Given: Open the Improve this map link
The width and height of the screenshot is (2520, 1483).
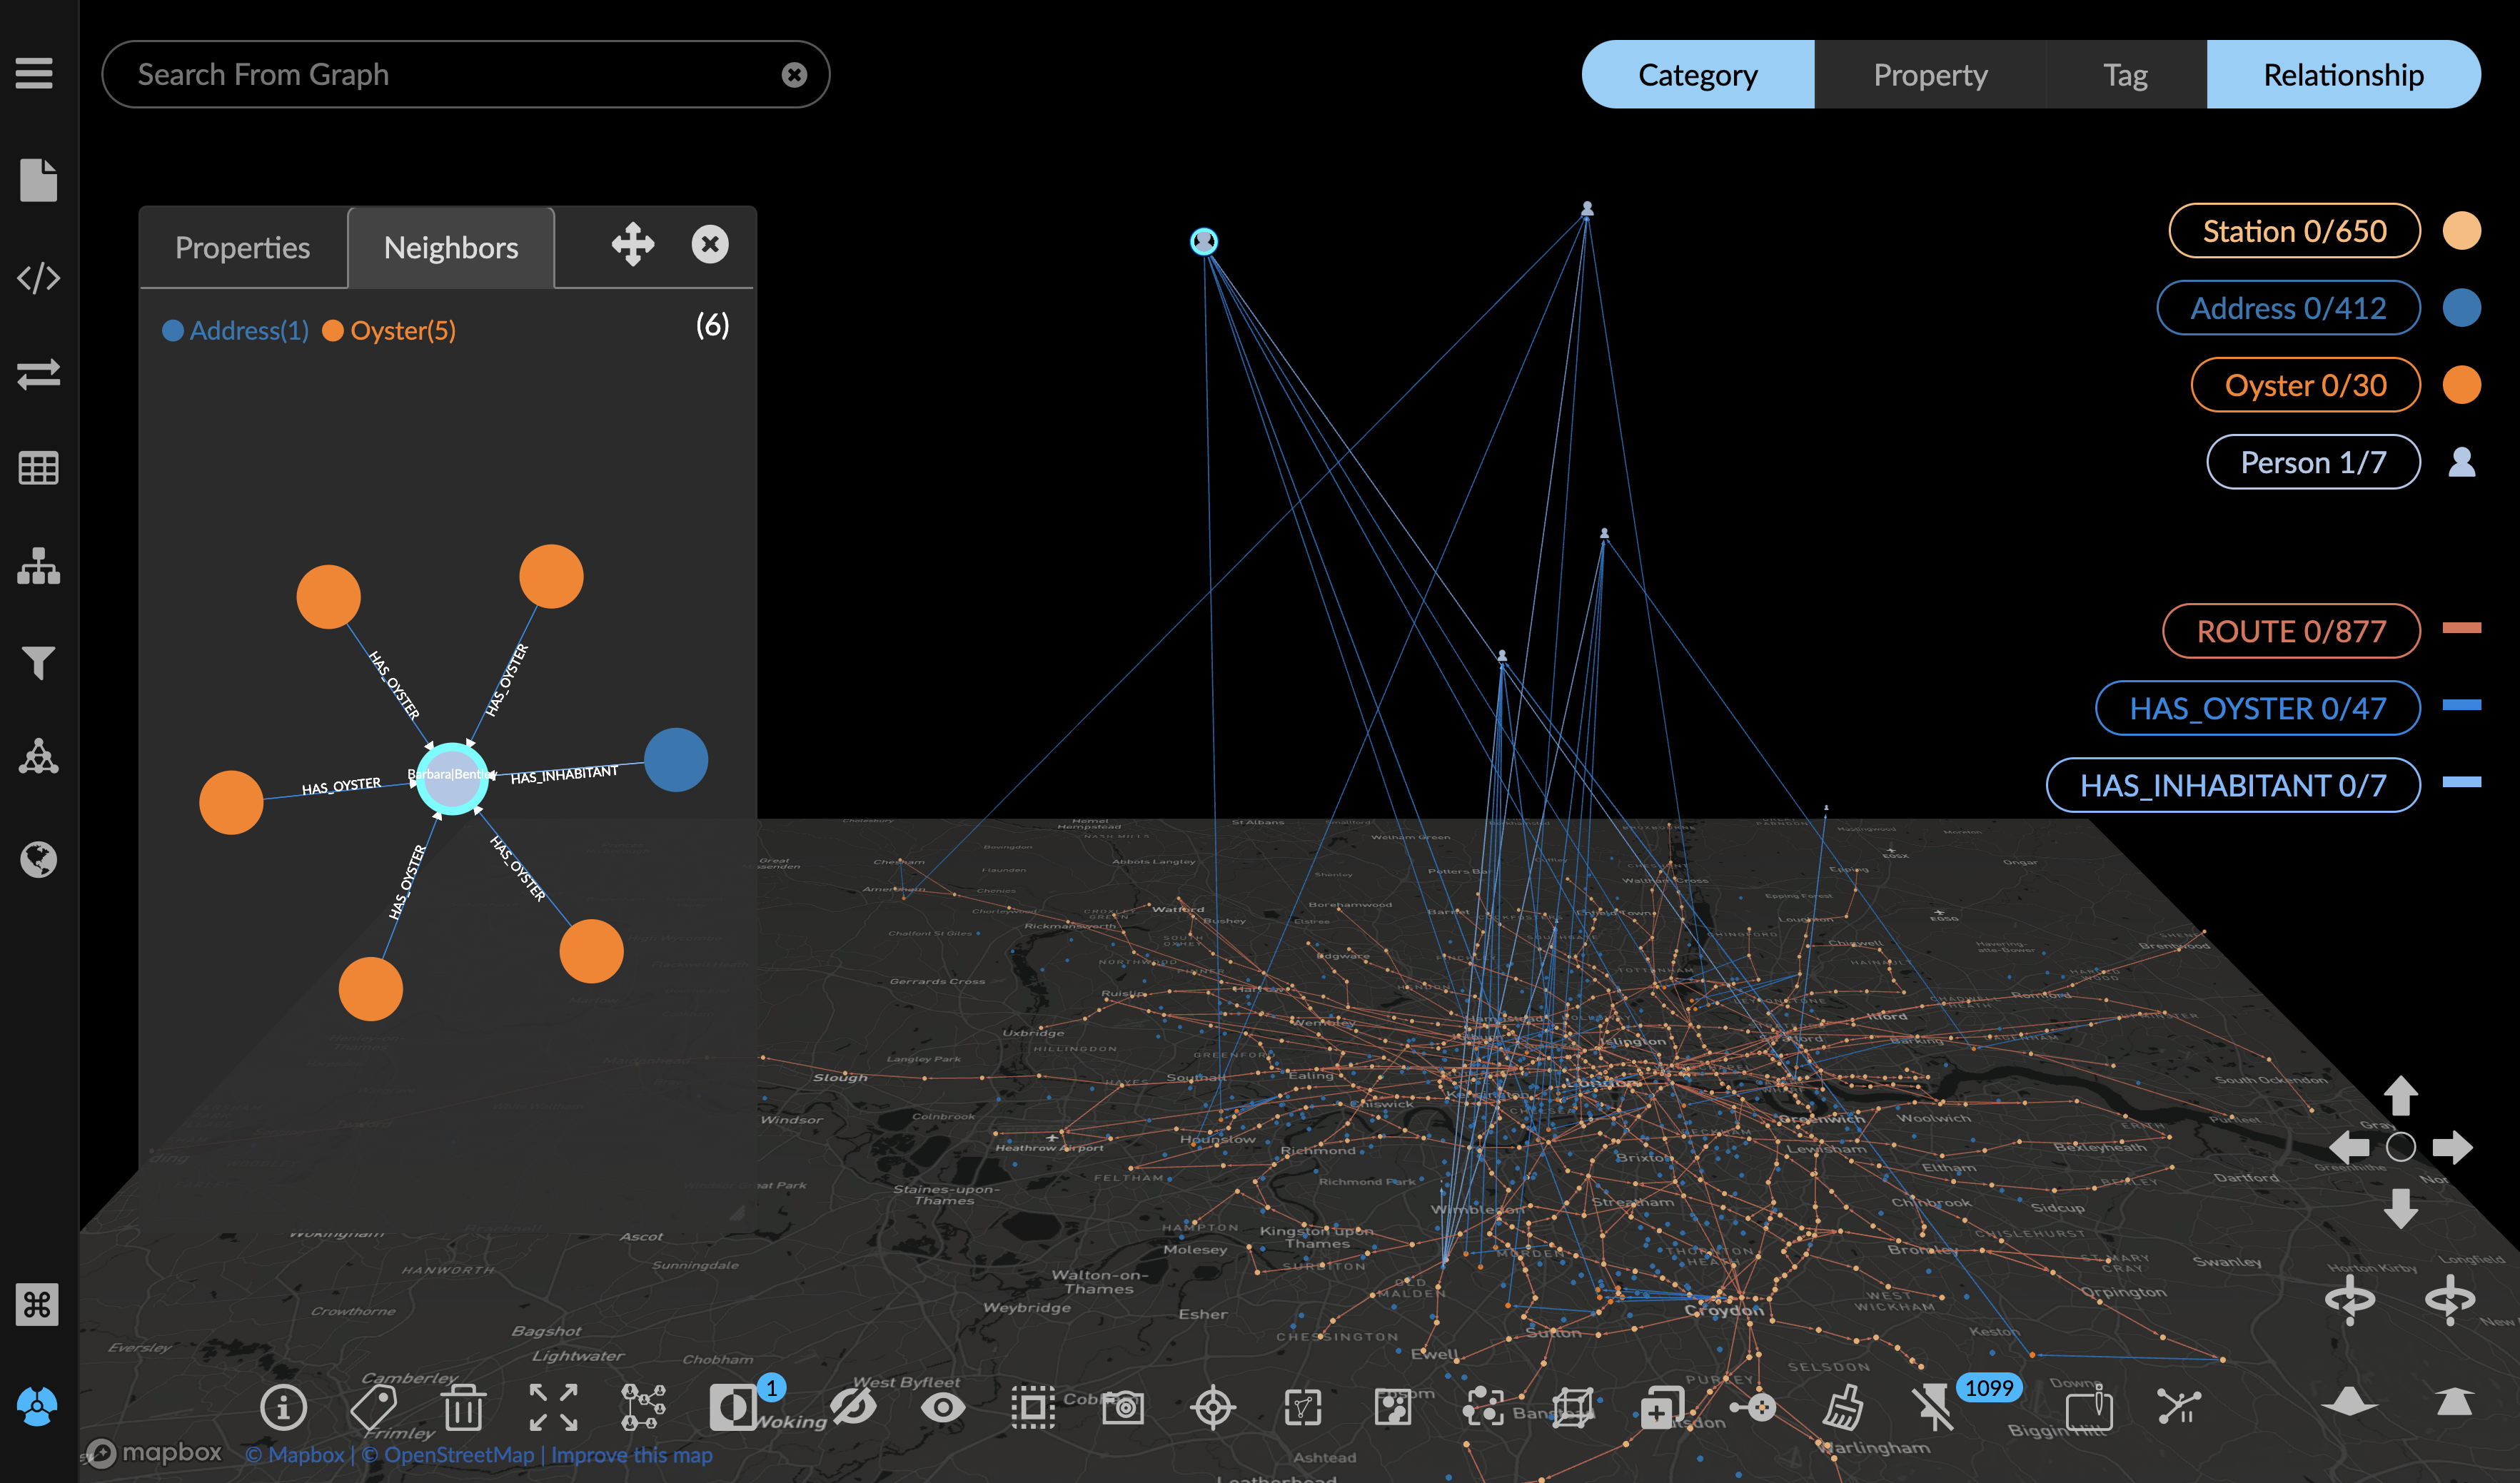Looking at the screenshot, I should [631, 1455].
